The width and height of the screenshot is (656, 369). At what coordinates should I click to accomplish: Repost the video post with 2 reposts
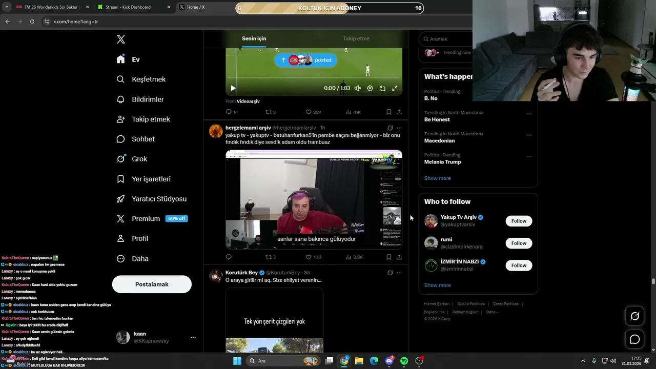(x=271, y=112)
